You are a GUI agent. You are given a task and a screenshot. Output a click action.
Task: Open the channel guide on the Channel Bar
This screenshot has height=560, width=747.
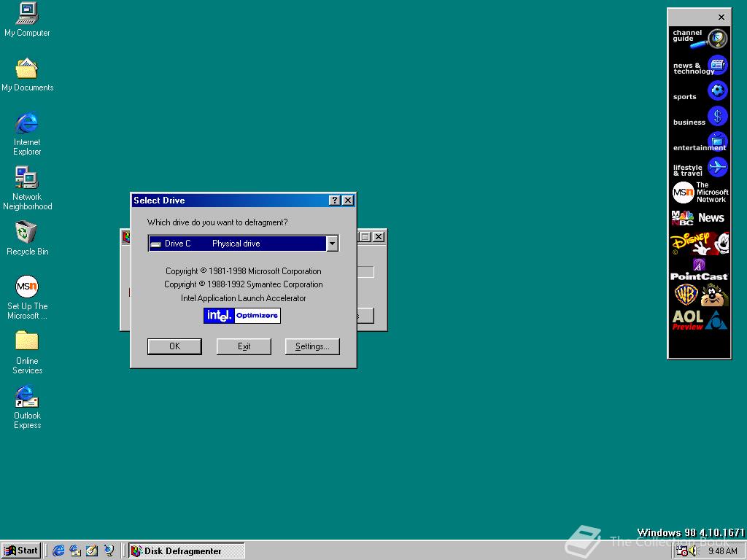point(698,37)
